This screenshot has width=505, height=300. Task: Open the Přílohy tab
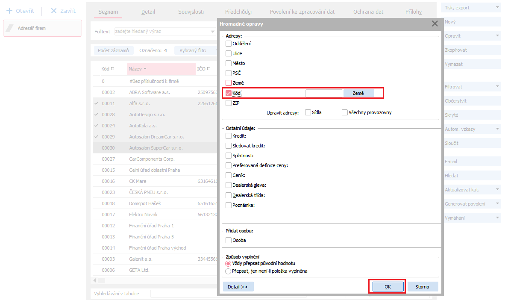point(414,12)
